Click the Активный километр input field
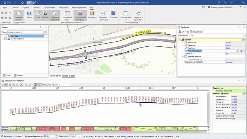Viewport: 247px width, 139px height. [49, 136]
